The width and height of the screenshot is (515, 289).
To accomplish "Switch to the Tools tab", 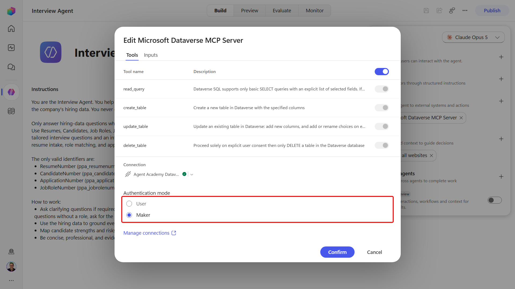I will click(x=132, y=55).
